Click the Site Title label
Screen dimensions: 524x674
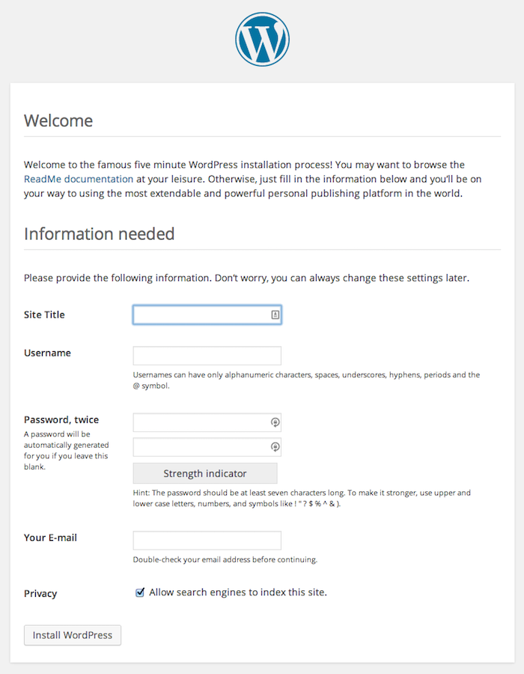pos(44,315)
